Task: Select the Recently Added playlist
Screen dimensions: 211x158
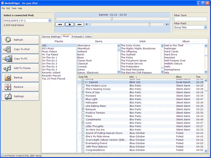Action: coord(51,73)
